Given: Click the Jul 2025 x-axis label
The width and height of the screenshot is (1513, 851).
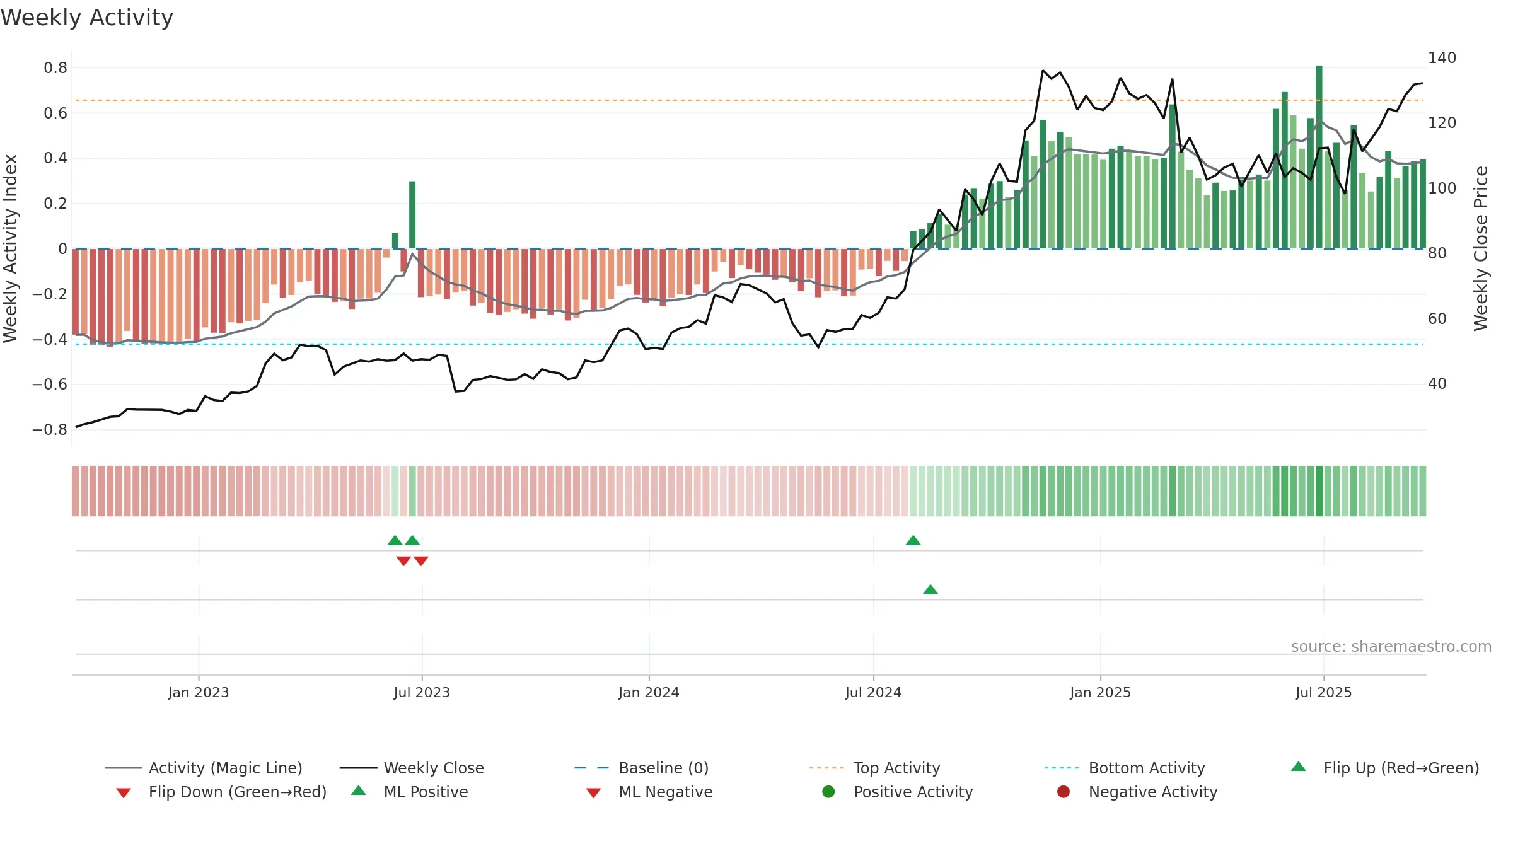Looking at the screenshot, I should (1324, 693).
